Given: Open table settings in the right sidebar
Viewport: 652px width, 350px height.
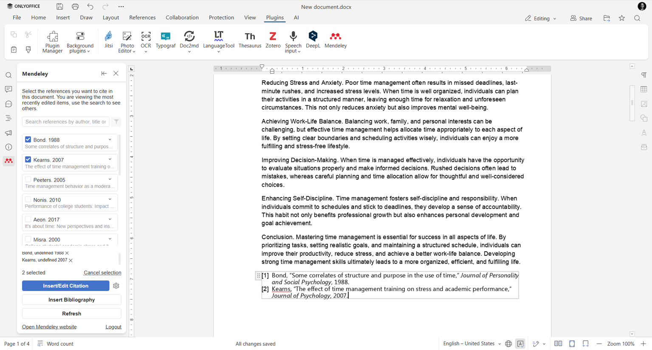Looking at the screenshot, I should tap(644, 90).
